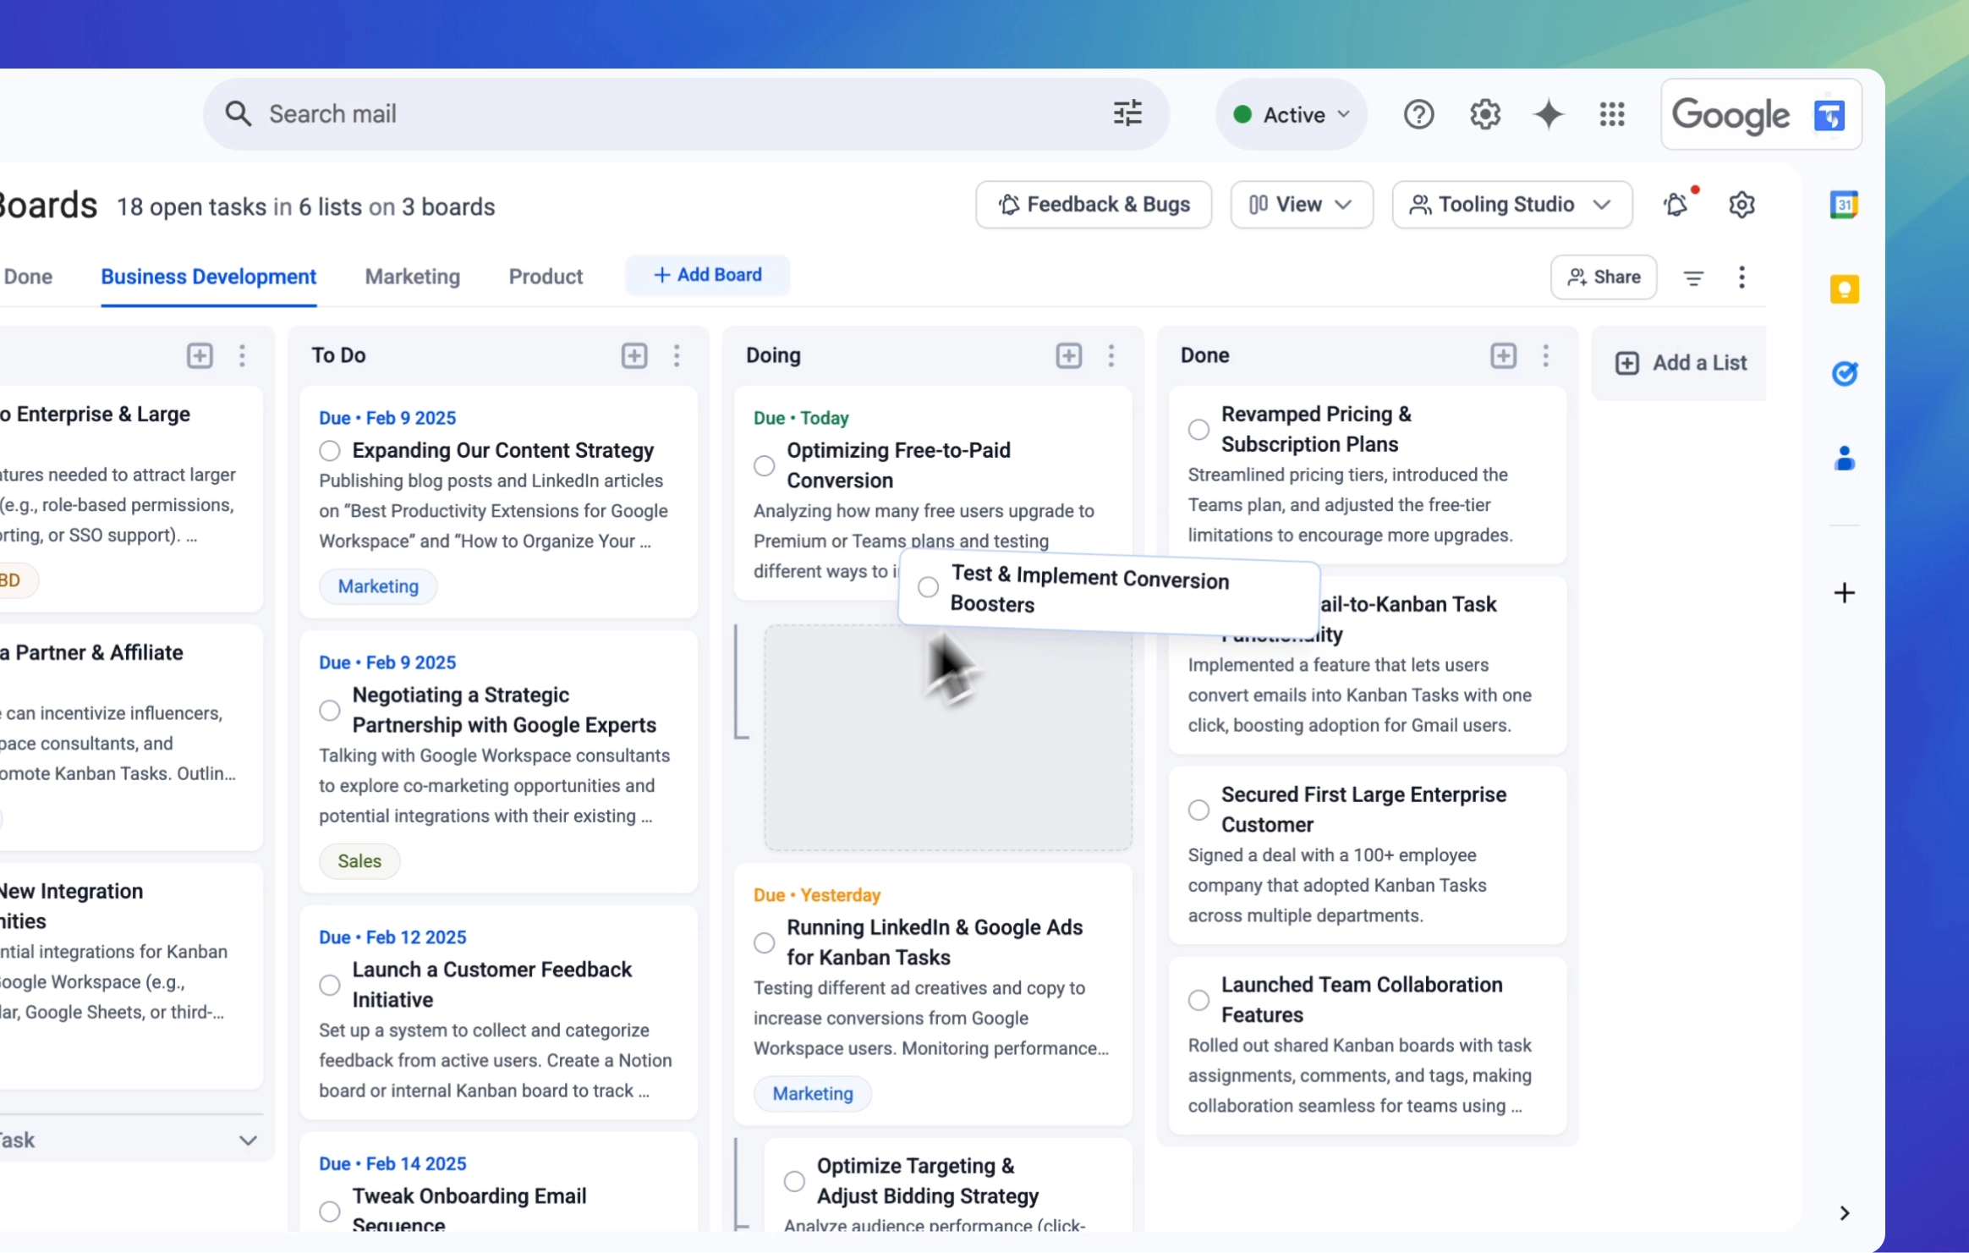Open Google Tasks in the side panel
This screenshot has width=1969, height=1253.
pyautogui.click(x=1846, y=372)
